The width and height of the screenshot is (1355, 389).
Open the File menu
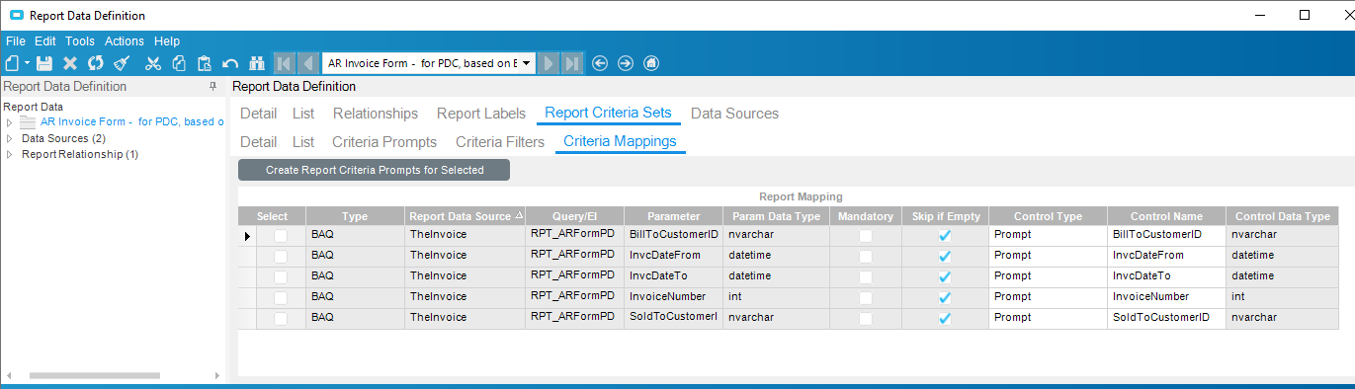pos(16,41)
